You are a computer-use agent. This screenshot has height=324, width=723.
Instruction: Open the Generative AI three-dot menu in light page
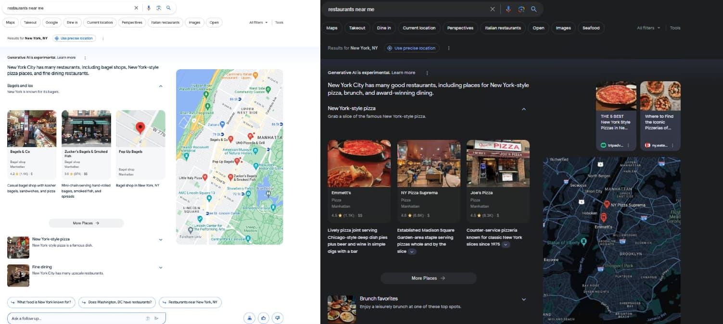(x=85, y=58)
